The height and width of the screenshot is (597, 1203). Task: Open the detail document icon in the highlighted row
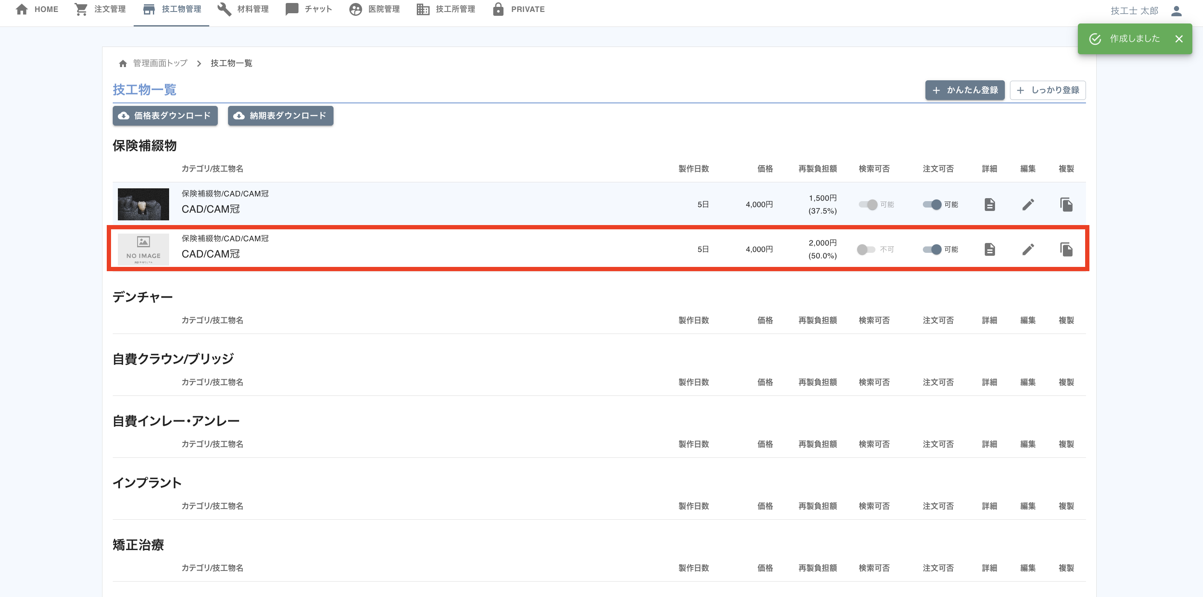(x=989, y=249)
